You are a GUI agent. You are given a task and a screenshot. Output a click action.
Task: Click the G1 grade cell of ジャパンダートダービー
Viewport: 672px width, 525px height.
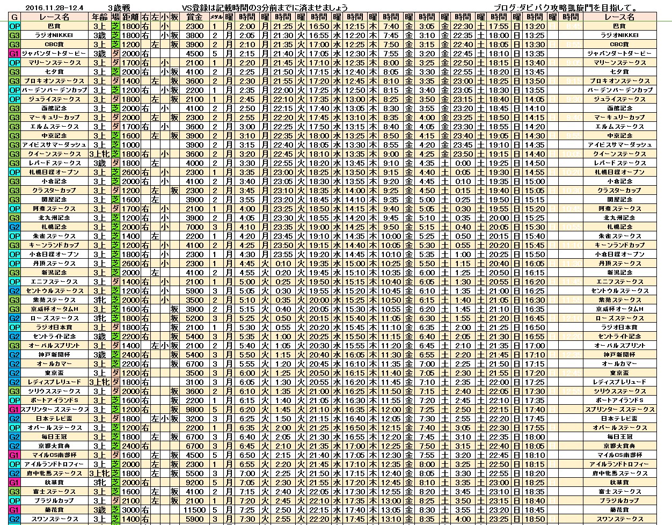coord(14,54)
